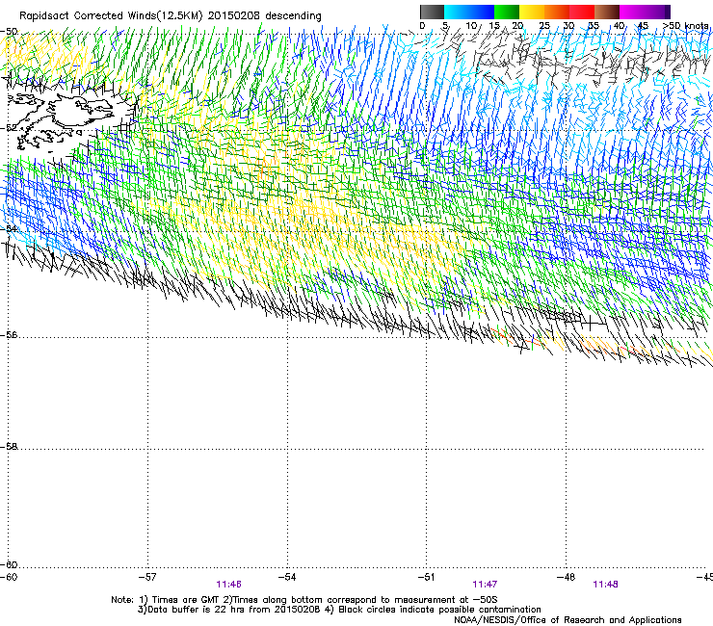Select the '25' legend speed label

pyautogui.click(x=544, y=25)
